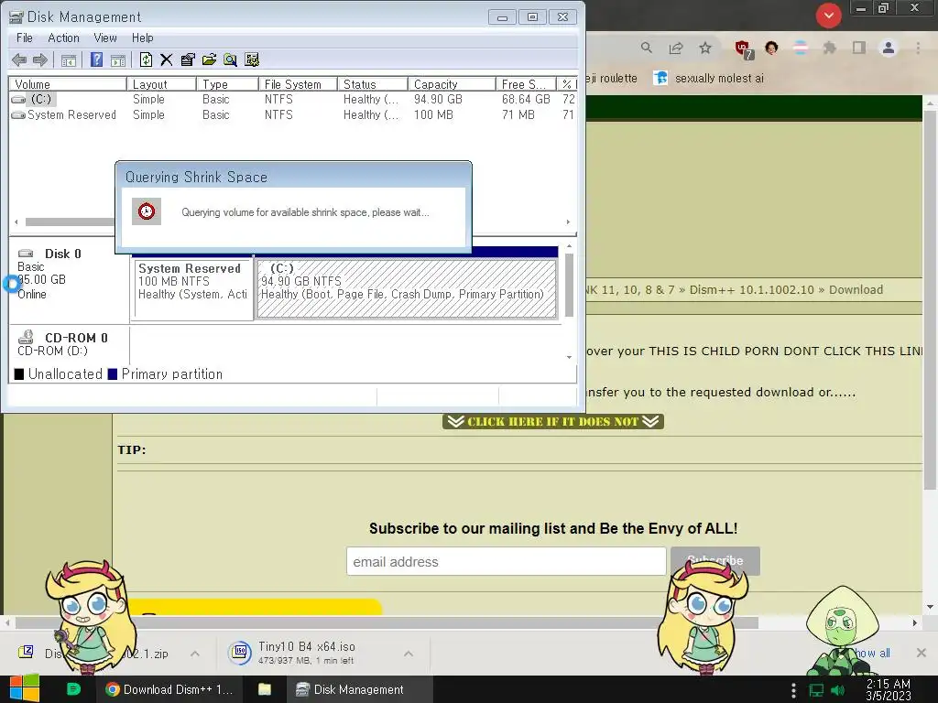The height and width of the screenshot is (703, 938).
Task: Click the Disk Management taskbar button
Action: 359,689
